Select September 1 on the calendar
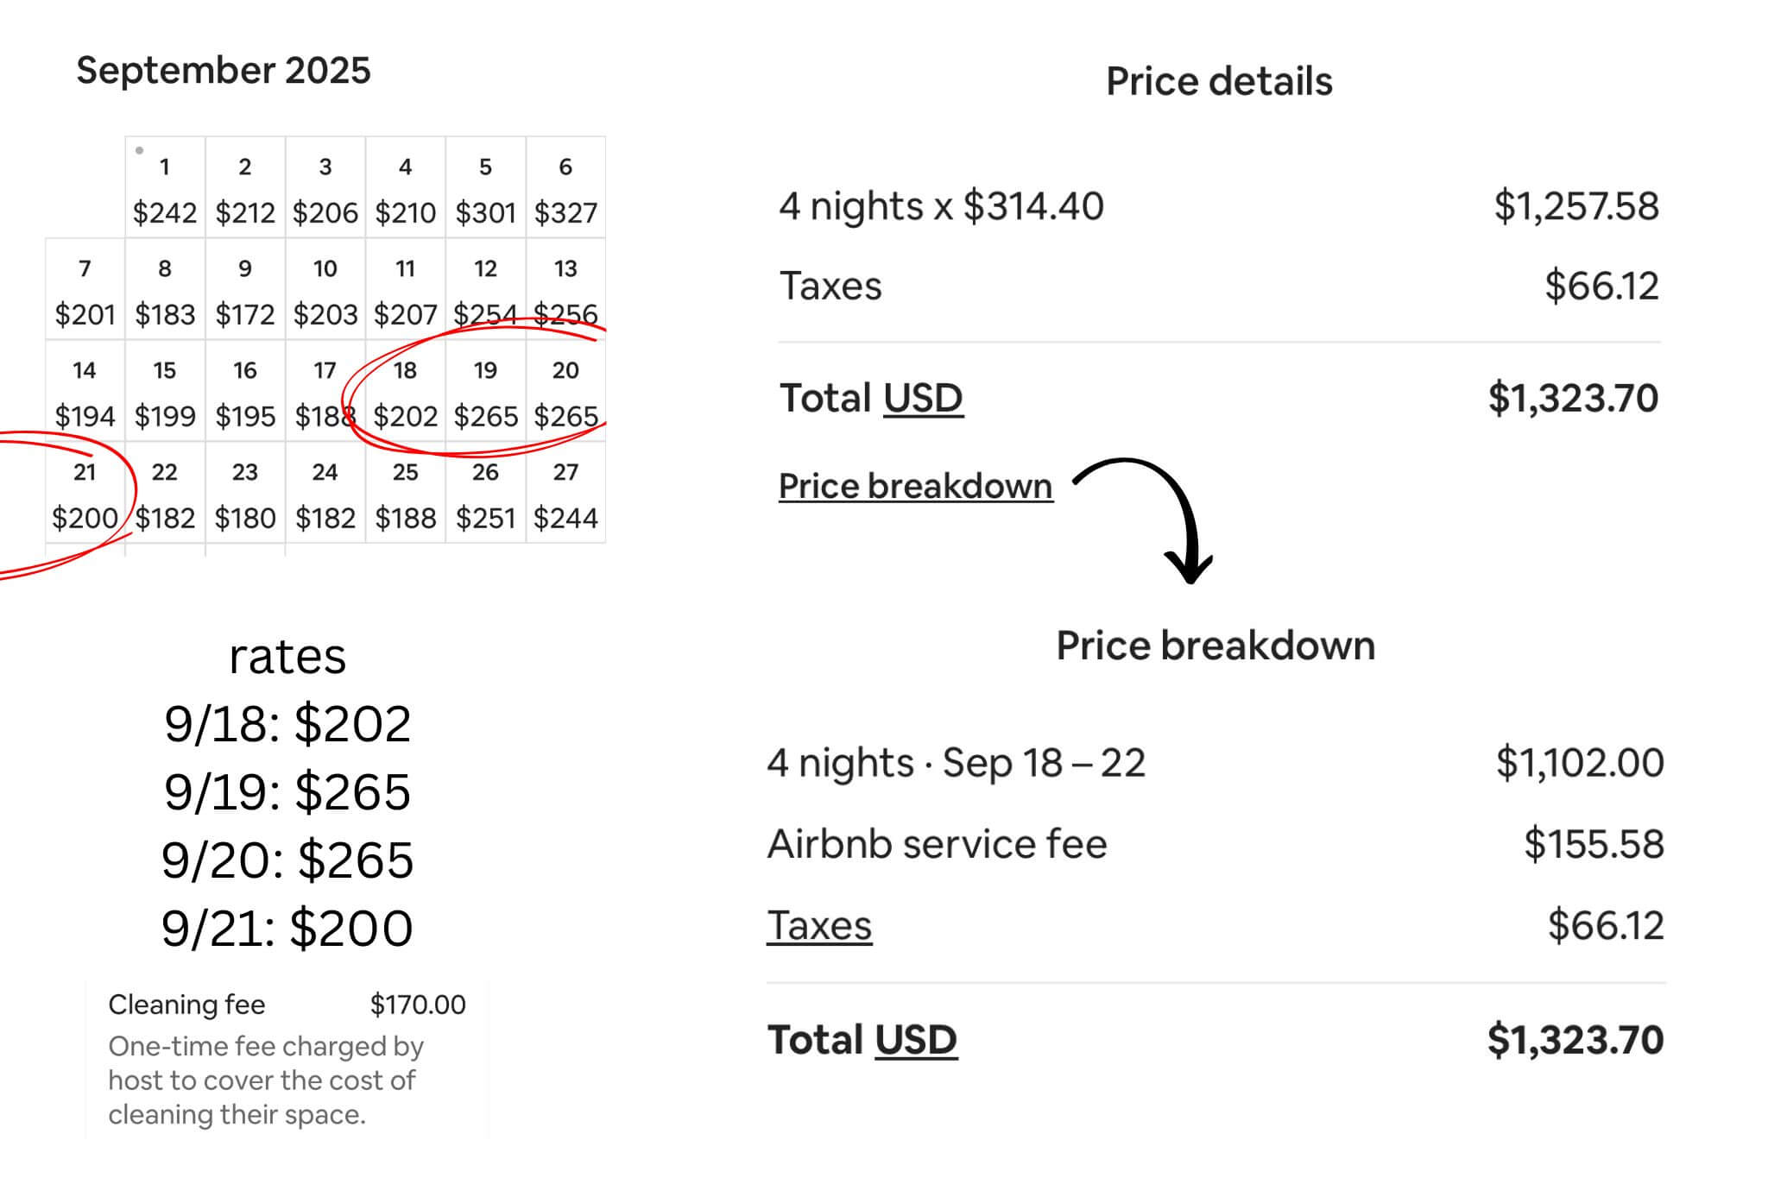The image size is (1768, 1178). point(165,188)
